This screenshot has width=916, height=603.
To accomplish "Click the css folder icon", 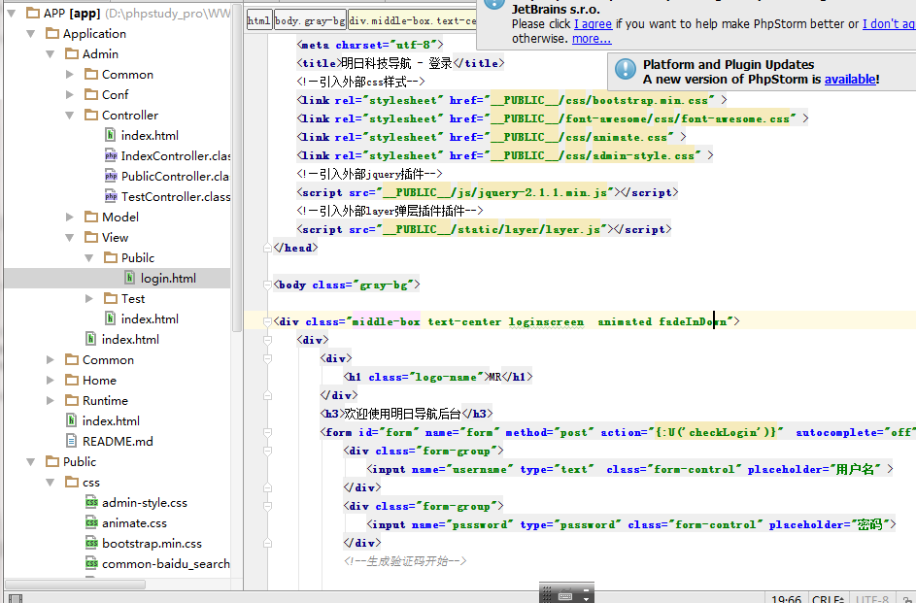I will click(x=72, y=483).
